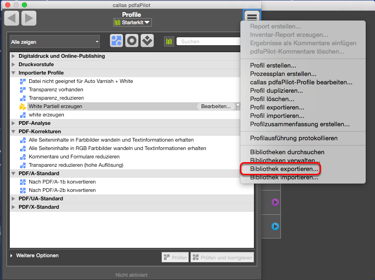Image resolution: width=375 pixels, height=280 pixels.
Task: Collapse the PDF/A-Standard group
Action: click(x=14, y=173)
